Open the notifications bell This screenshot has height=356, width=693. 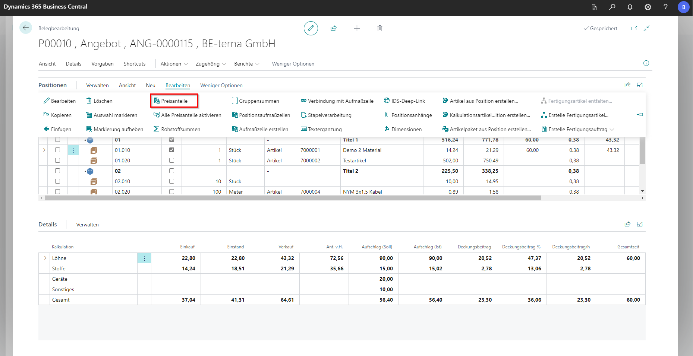point(630,7)
